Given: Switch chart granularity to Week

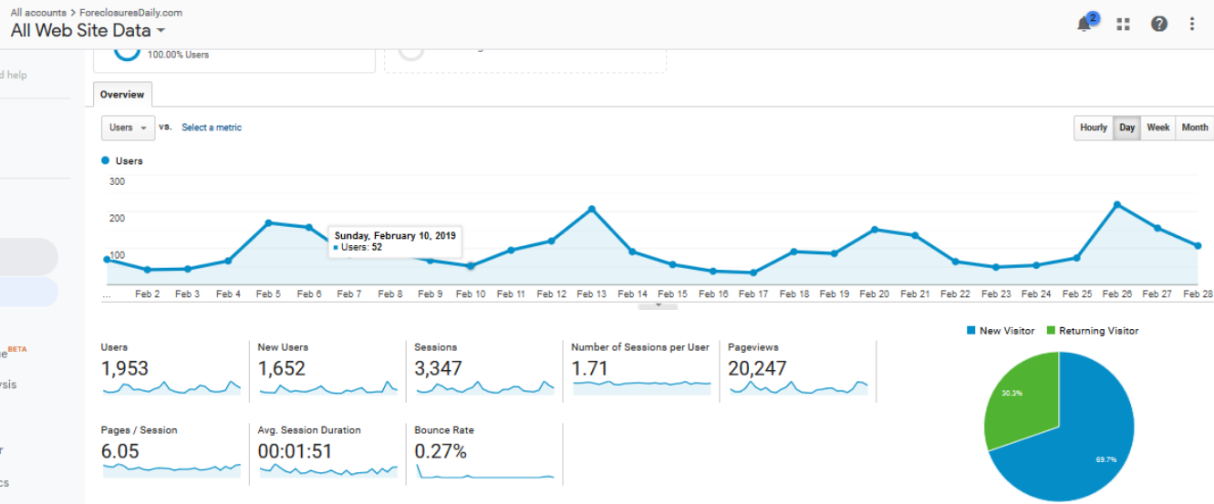Looking at the screenshot, I should point(1157,128).
